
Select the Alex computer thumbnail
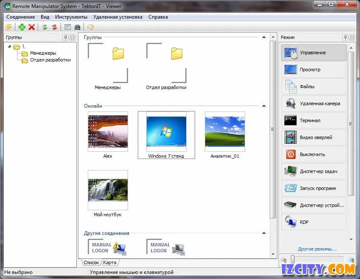coord(108,131)
